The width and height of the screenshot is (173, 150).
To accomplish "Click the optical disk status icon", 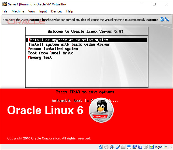I will point(106,147).
